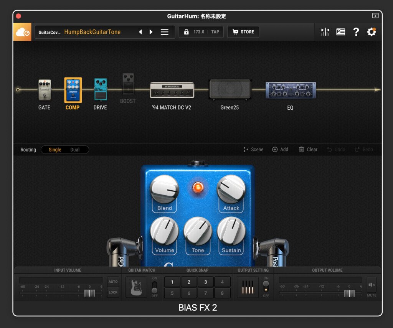Open the settings gear
The width and height of the screenshot is (393, 328).
372,32
